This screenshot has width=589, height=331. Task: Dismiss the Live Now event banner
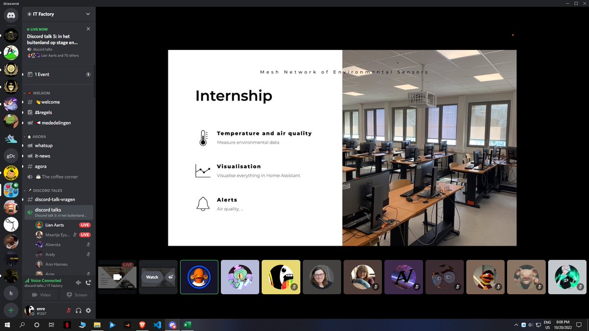(x=88, y=29)
